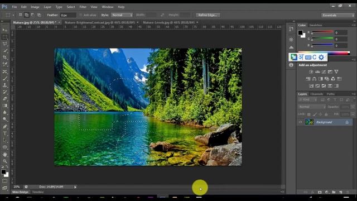Open the tool preset picker arrow
Viewport: 357px width, 201px height.
tap(13, 15)
